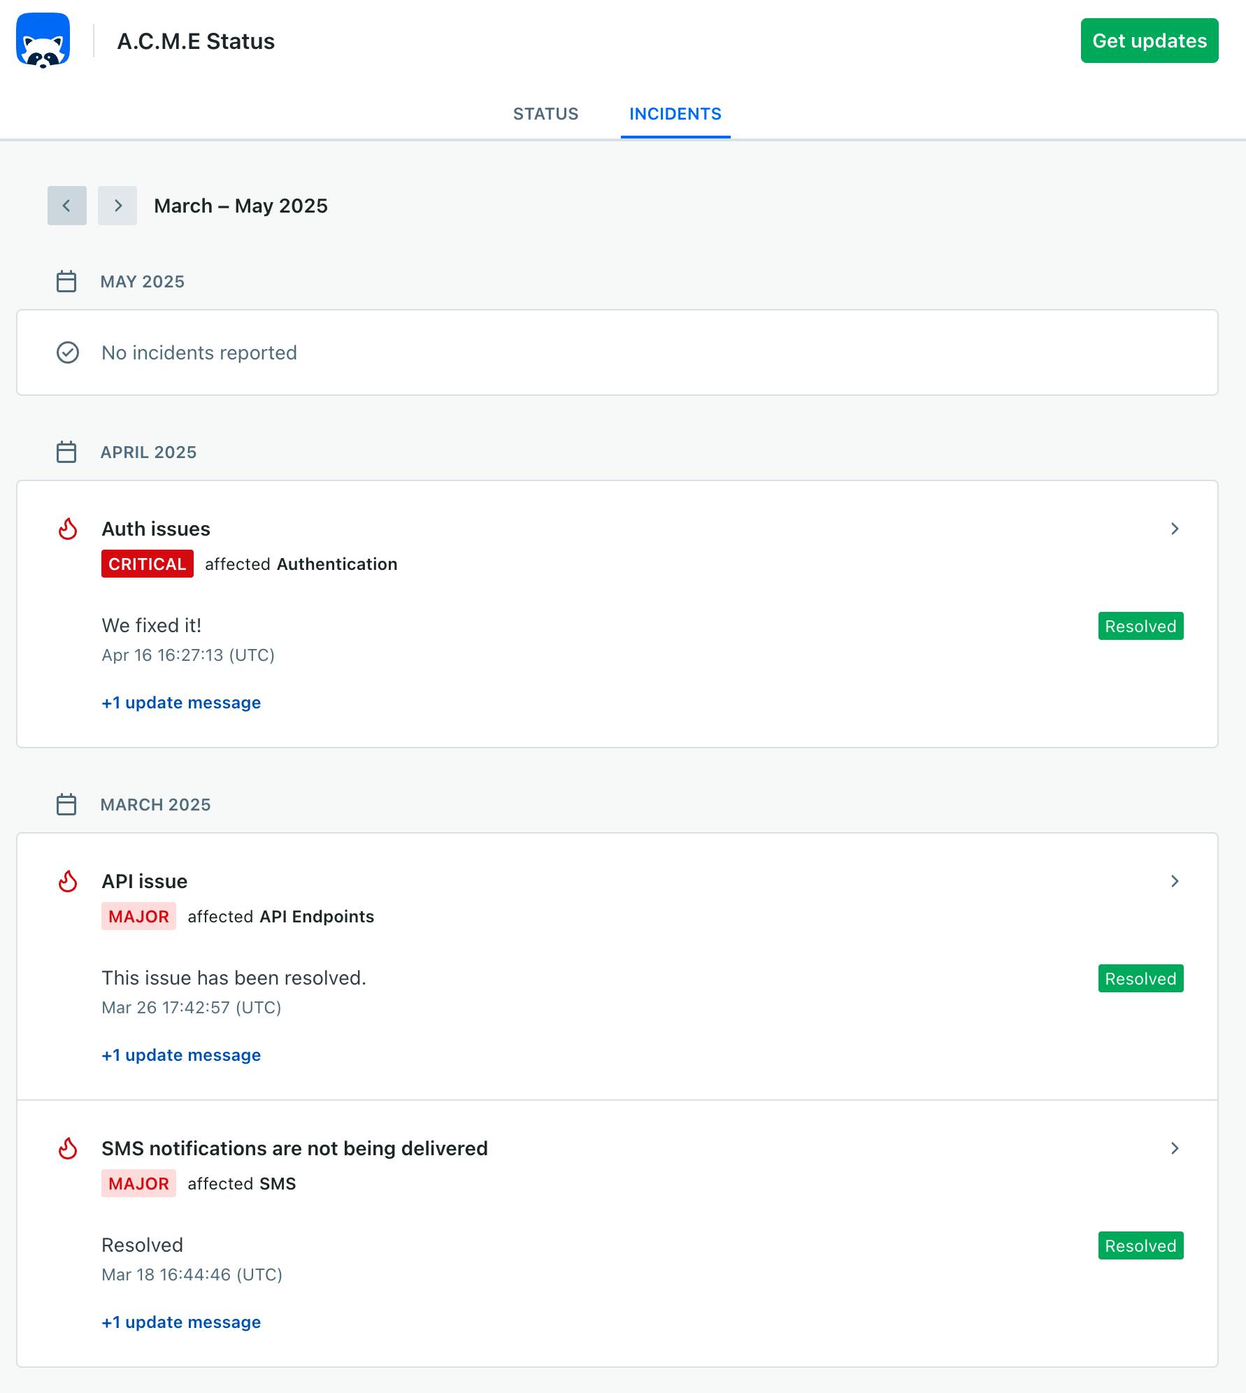Click Resolved badge on SMS incident
Image resolution: width=1246 pixels, height=1393 pixels.
[1140, 1245]
